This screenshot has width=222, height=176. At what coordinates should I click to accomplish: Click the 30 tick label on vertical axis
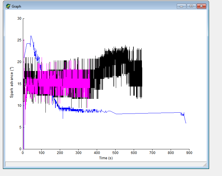point(19,18)
